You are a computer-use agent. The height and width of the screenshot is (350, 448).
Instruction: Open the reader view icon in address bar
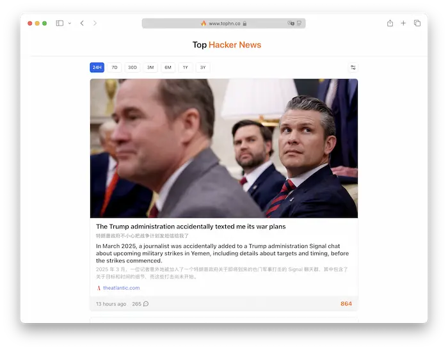[x=299, y=24]
